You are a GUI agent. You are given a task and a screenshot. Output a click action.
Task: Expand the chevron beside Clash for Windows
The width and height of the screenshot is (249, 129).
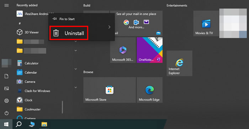pos(76,88)
